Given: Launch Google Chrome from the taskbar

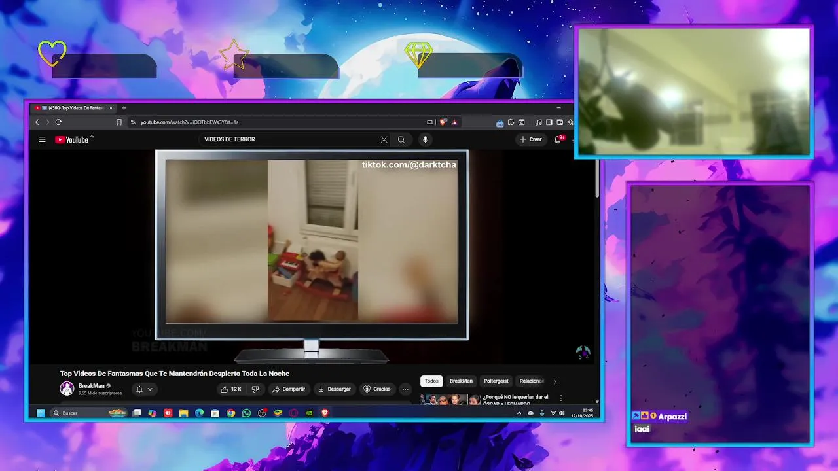Looking at the screenshot, I should (231, 413).
